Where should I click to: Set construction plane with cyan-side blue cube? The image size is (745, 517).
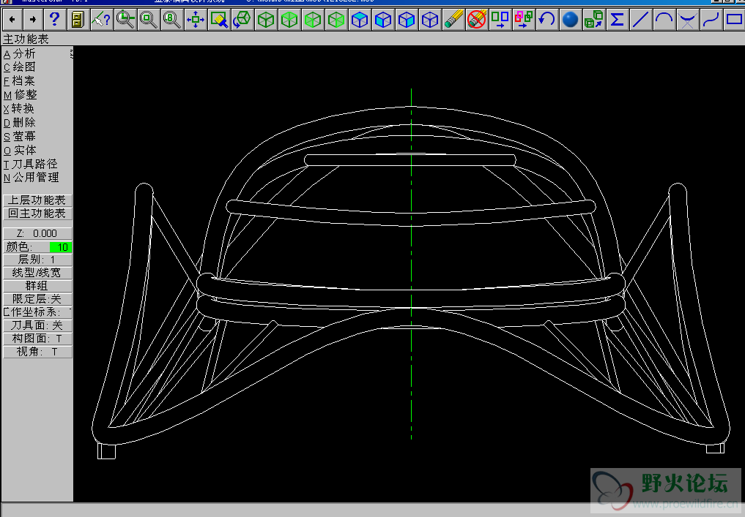point(407,20)
